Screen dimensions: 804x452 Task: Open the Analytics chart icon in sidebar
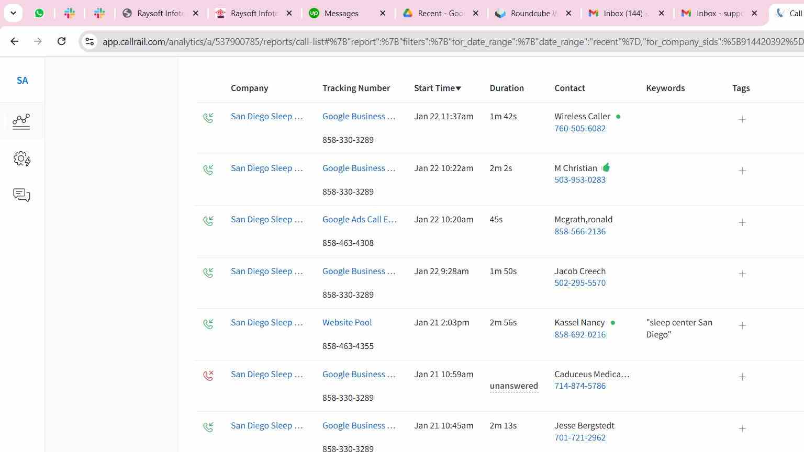(21, 121)
